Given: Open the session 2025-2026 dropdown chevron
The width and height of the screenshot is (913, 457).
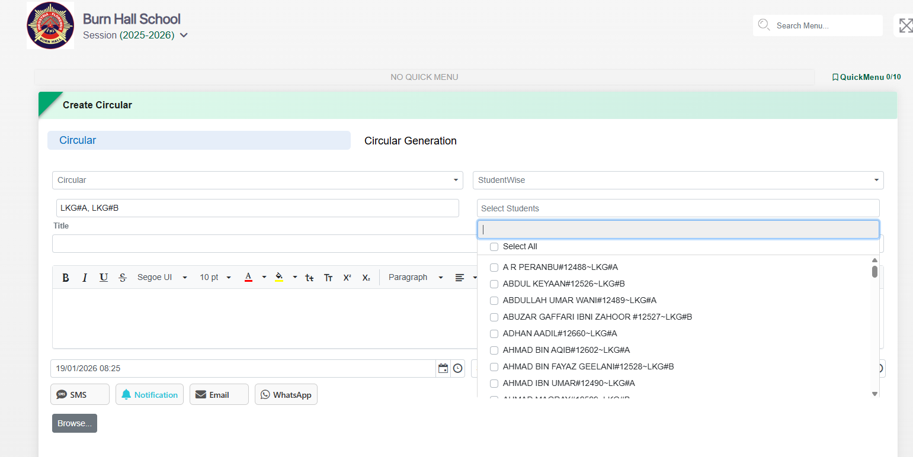Looking at the screenshot, I should 184,36.
